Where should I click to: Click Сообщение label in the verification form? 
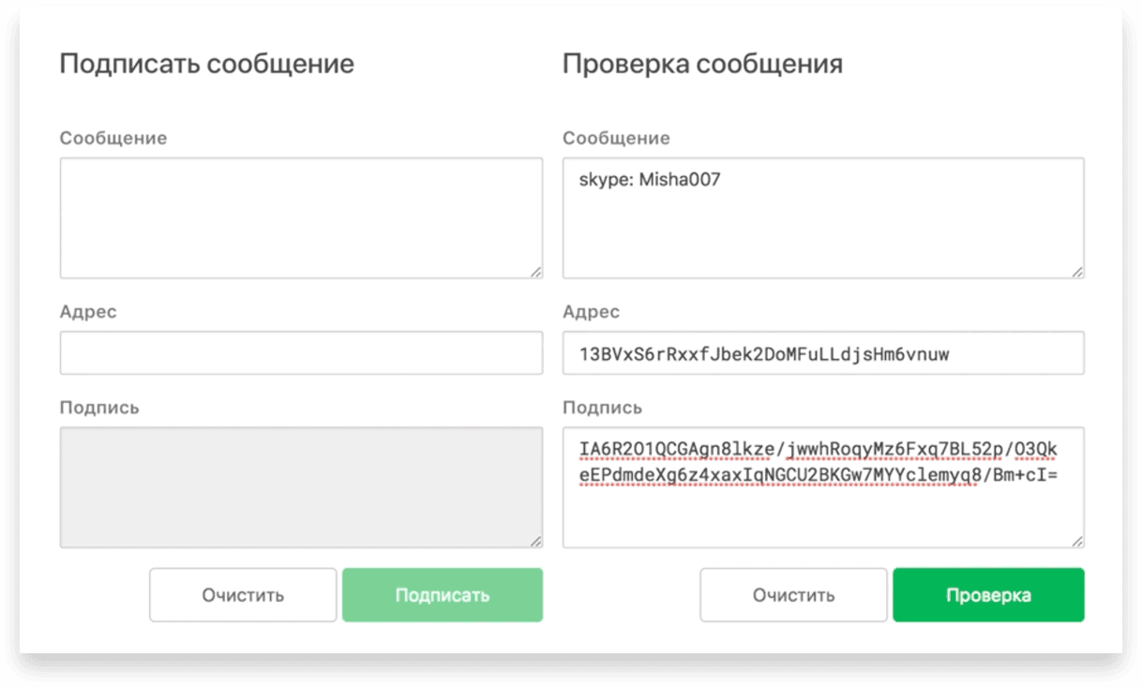pos(616,138)
